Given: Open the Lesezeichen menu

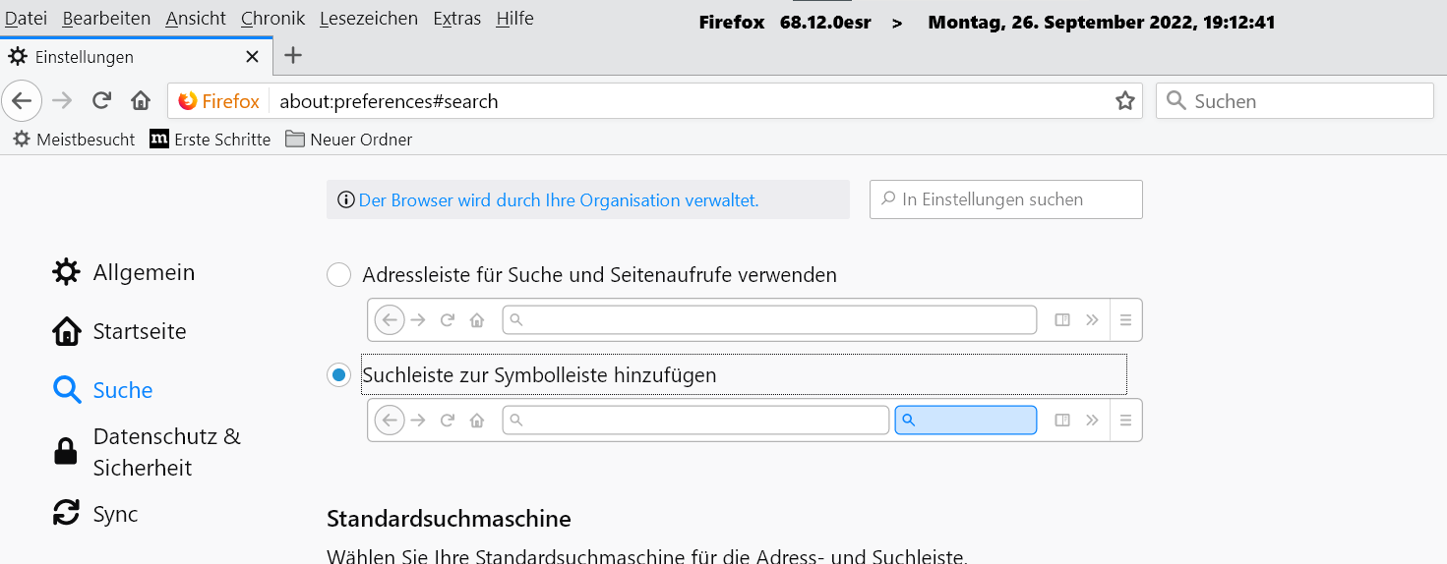Looking at the screenshot, I should click(x=369, y=18).
